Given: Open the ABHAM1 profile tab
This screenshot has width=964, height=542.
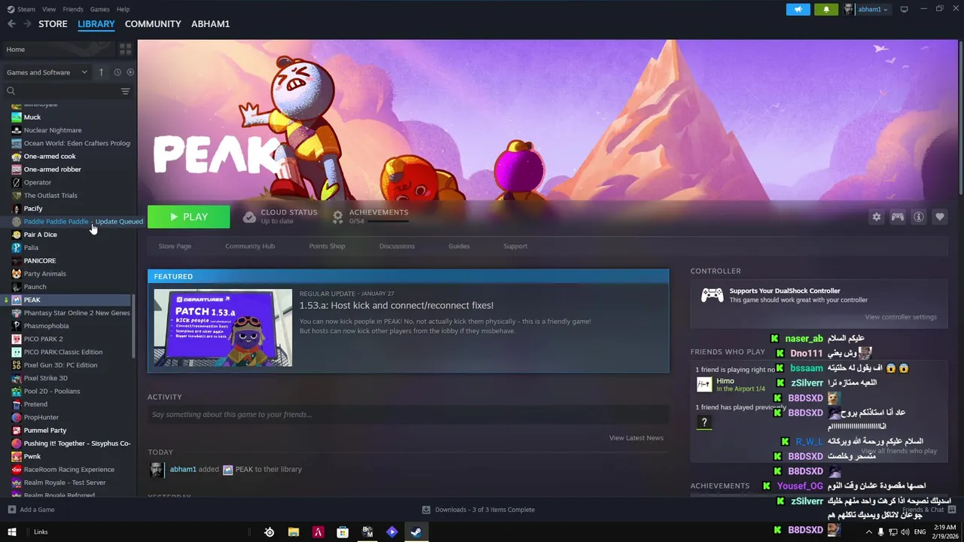Looking at the screenshot, I should pos(210,24).
